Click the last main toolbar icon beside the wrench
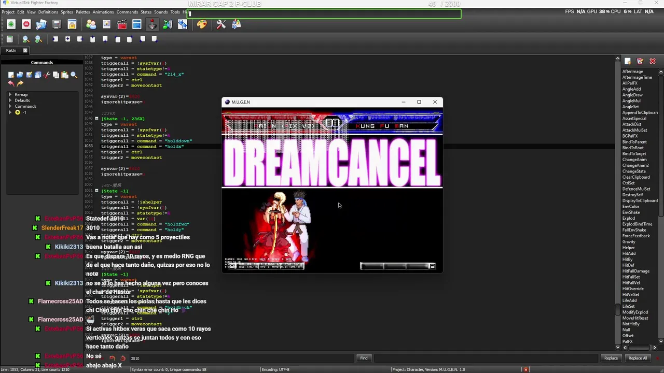 click(x=237, y=24)
